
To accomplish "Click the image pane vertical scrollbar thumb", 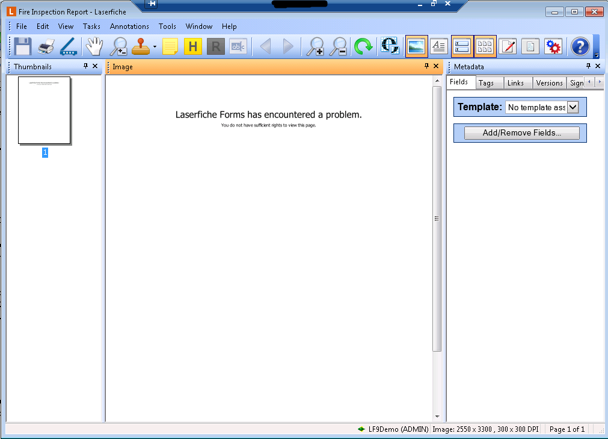I will click(x=437, y=219).
